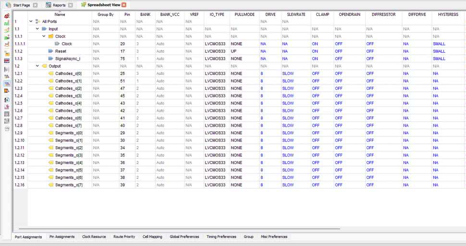The image size is (466, 246).
Task: Select the PULLMODE cell for Reset
Action: [x=244, y=51]
